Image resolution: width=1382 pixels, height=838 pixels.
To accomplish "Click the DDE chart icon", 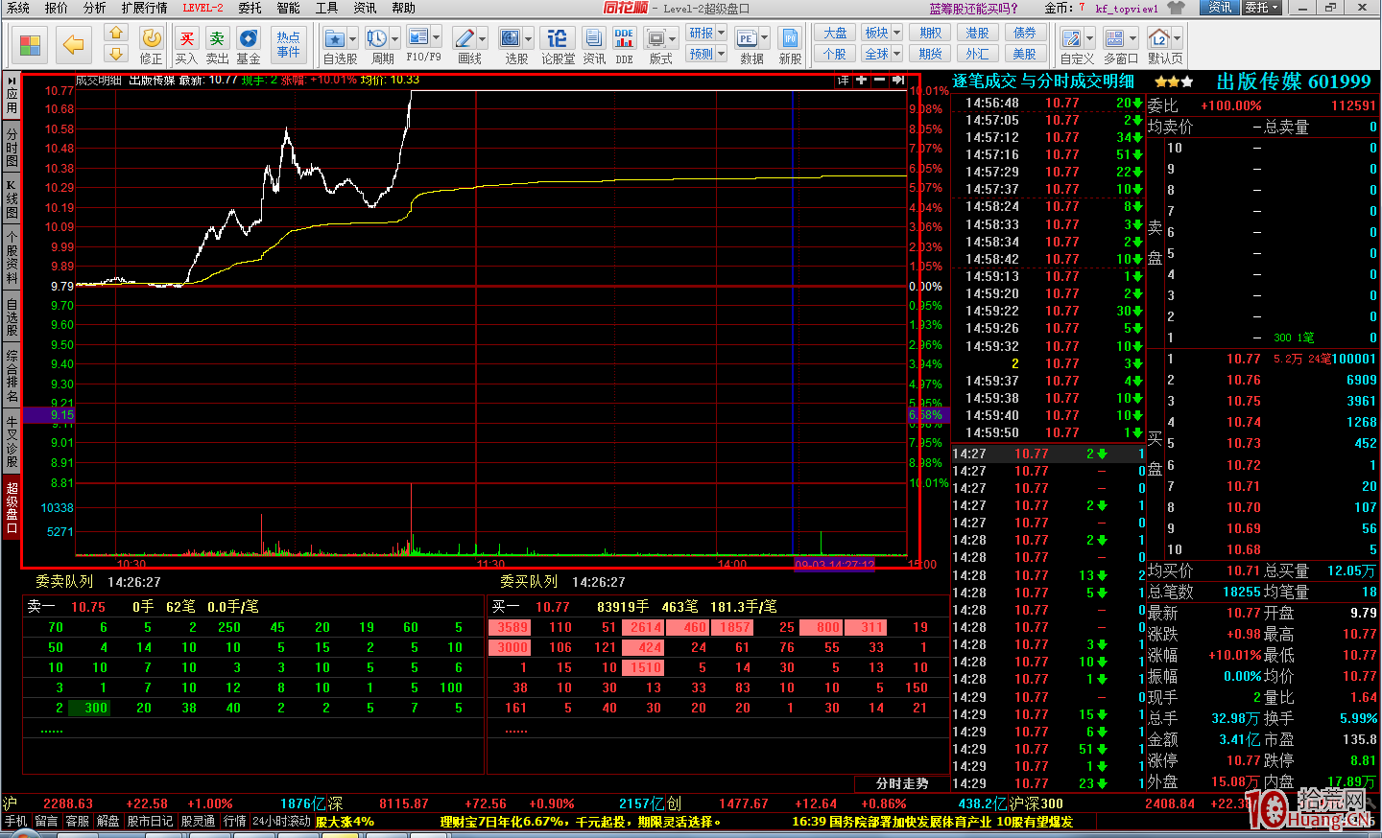I will click(624, 39).
